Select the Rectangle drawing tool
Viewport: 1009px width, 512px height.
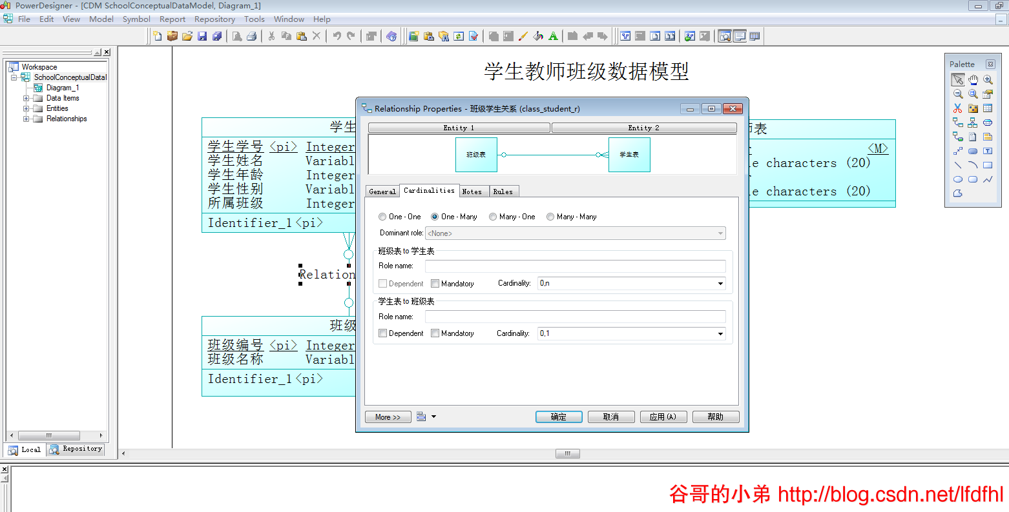(988, 165)
